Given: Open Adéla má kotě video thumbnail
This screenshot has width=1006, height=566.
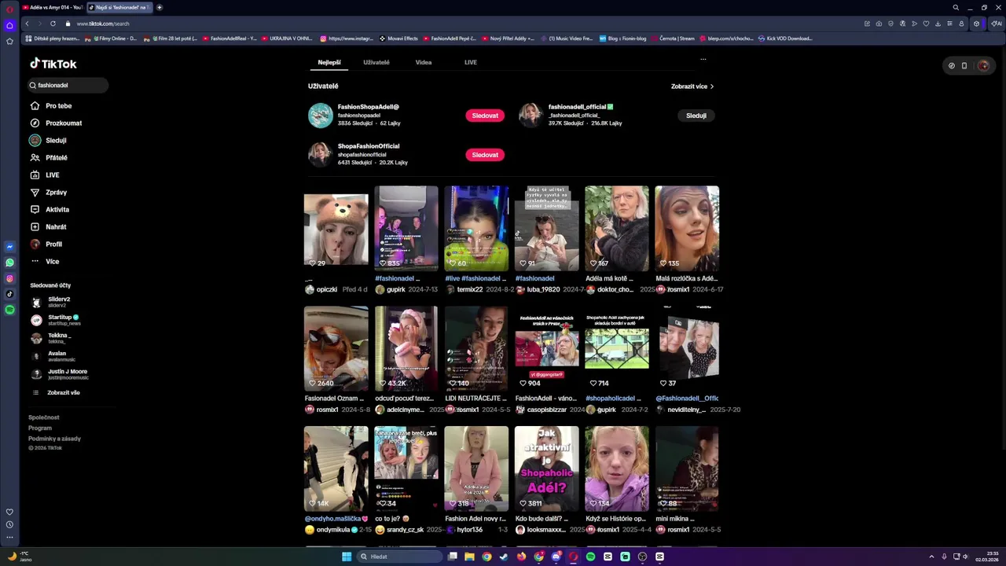Looking at the screenshot, I should (617, 229).
